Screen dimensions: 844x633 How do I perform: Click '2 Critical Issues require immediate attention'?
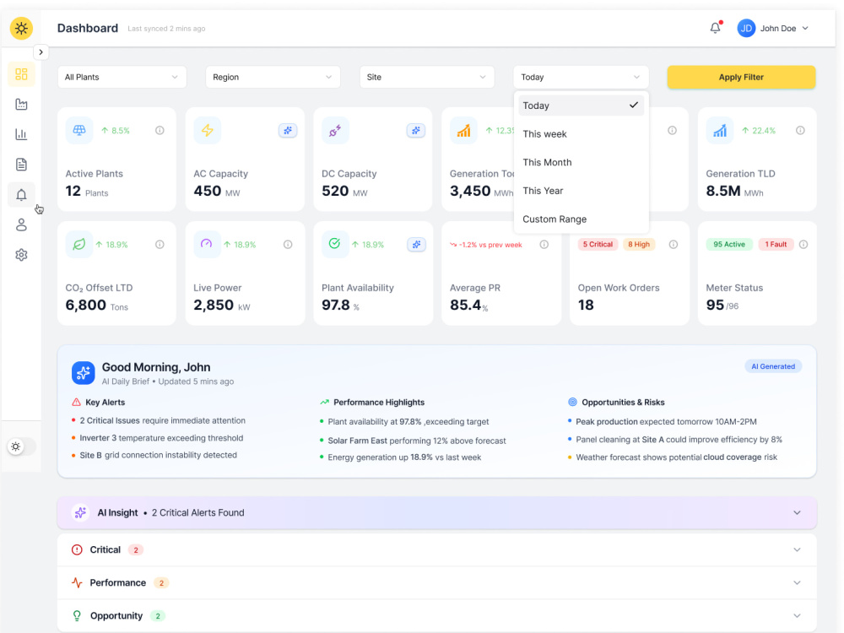pos(163,421)
